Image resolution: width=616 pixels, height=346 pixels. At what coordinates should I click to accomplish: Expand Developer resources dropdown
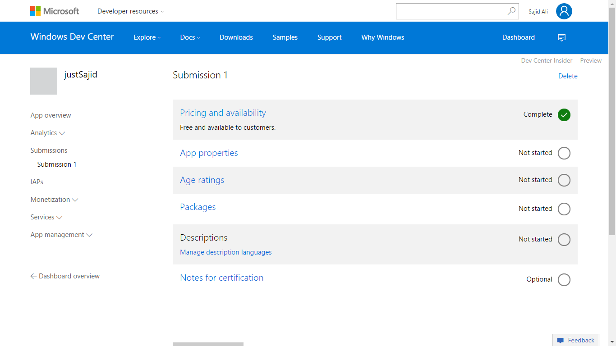pos(131,11)
